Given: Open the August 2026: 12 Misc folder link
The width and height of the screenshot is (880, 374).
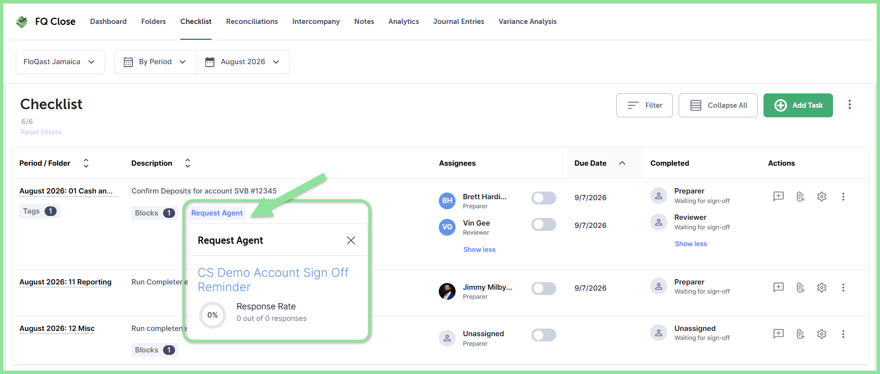Looking at the screenshot, I should tap(57, 329).
